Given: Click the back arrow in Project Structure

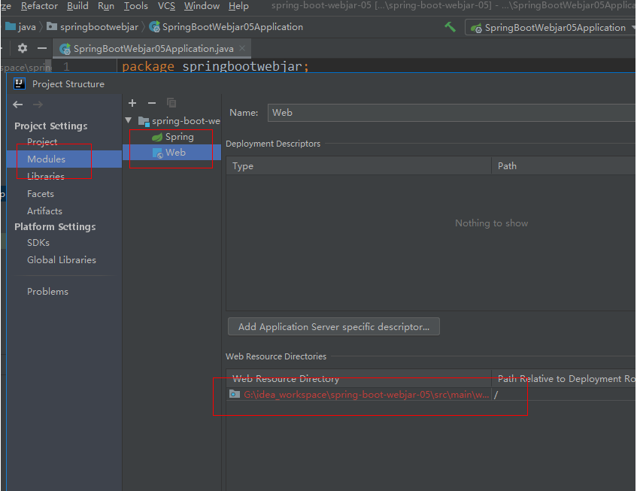Looking at the screenshot, I should click(17, 105).
